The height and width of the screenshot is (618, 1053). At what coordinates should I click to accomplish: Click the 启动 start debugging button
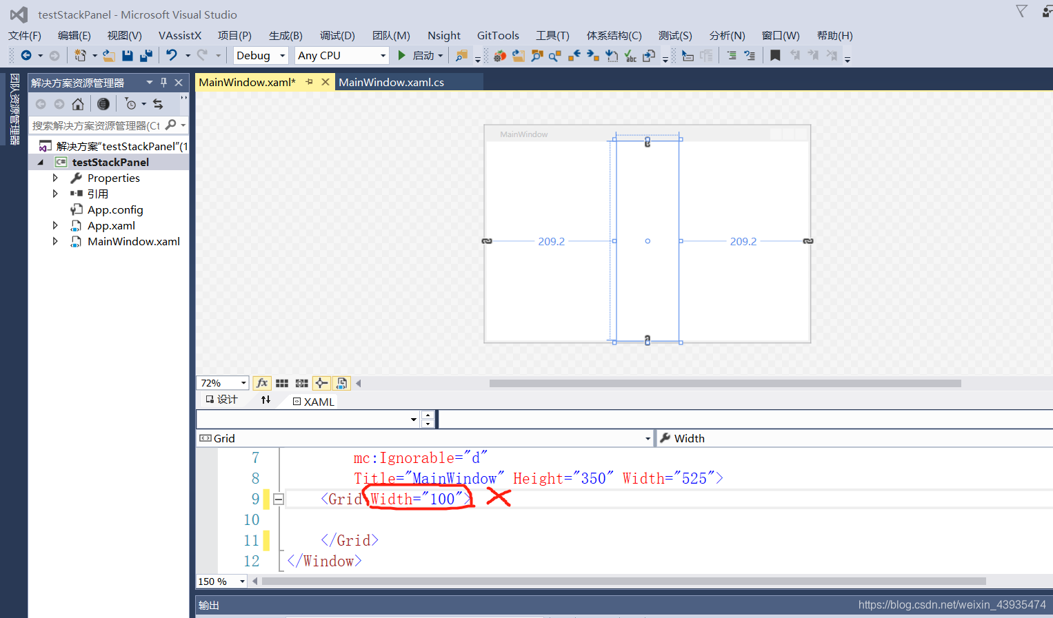pyautogui.click(x=420, y=55)
